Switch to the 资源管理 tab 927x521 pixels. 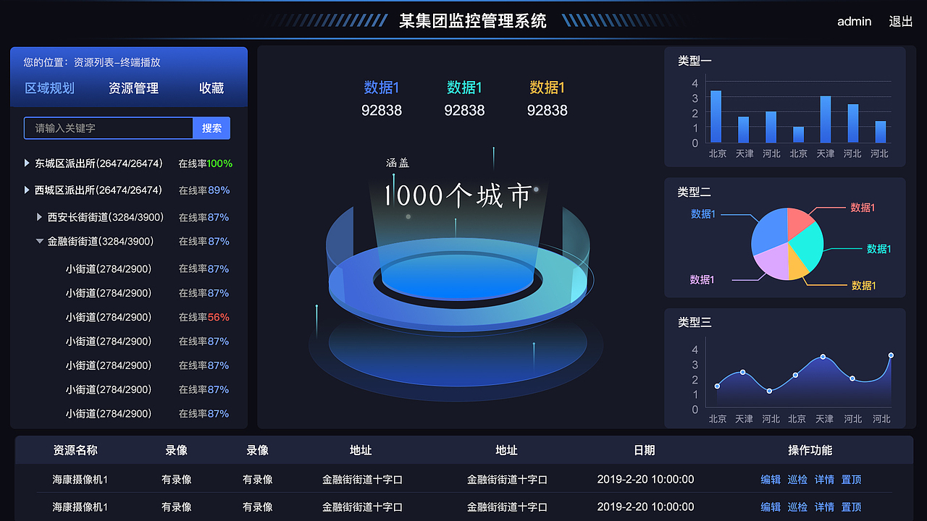point(135,88)
